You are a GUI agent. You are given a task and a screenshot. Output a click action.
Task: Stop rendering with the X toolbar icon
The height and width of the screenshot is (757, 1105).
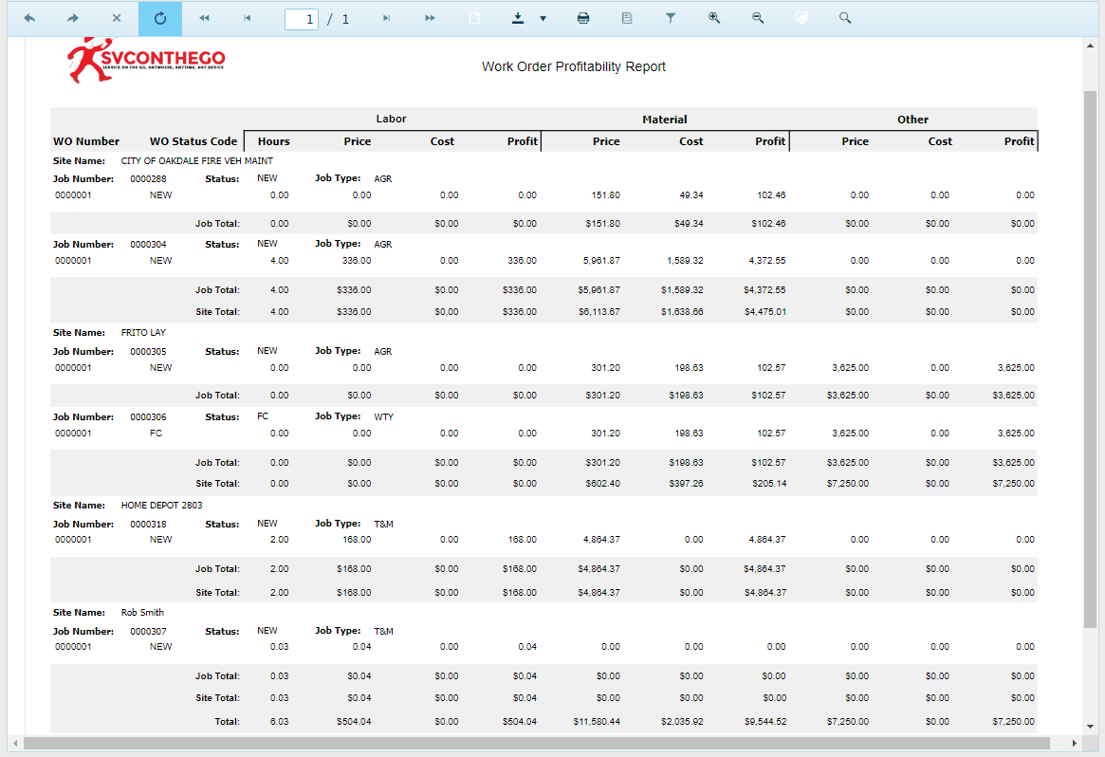click(x=117, y=18)
